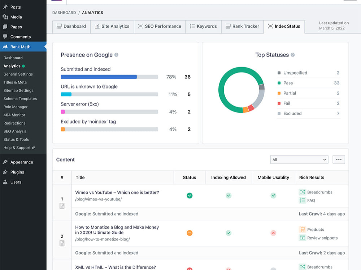Open the three-dots table options menu
Image resolution: width=361 pixels, height=270 pixels.
pyautogui.click(x=339, y=159)
